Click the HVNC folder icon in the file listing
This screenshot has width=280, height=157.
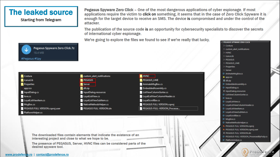pos(141,76)
